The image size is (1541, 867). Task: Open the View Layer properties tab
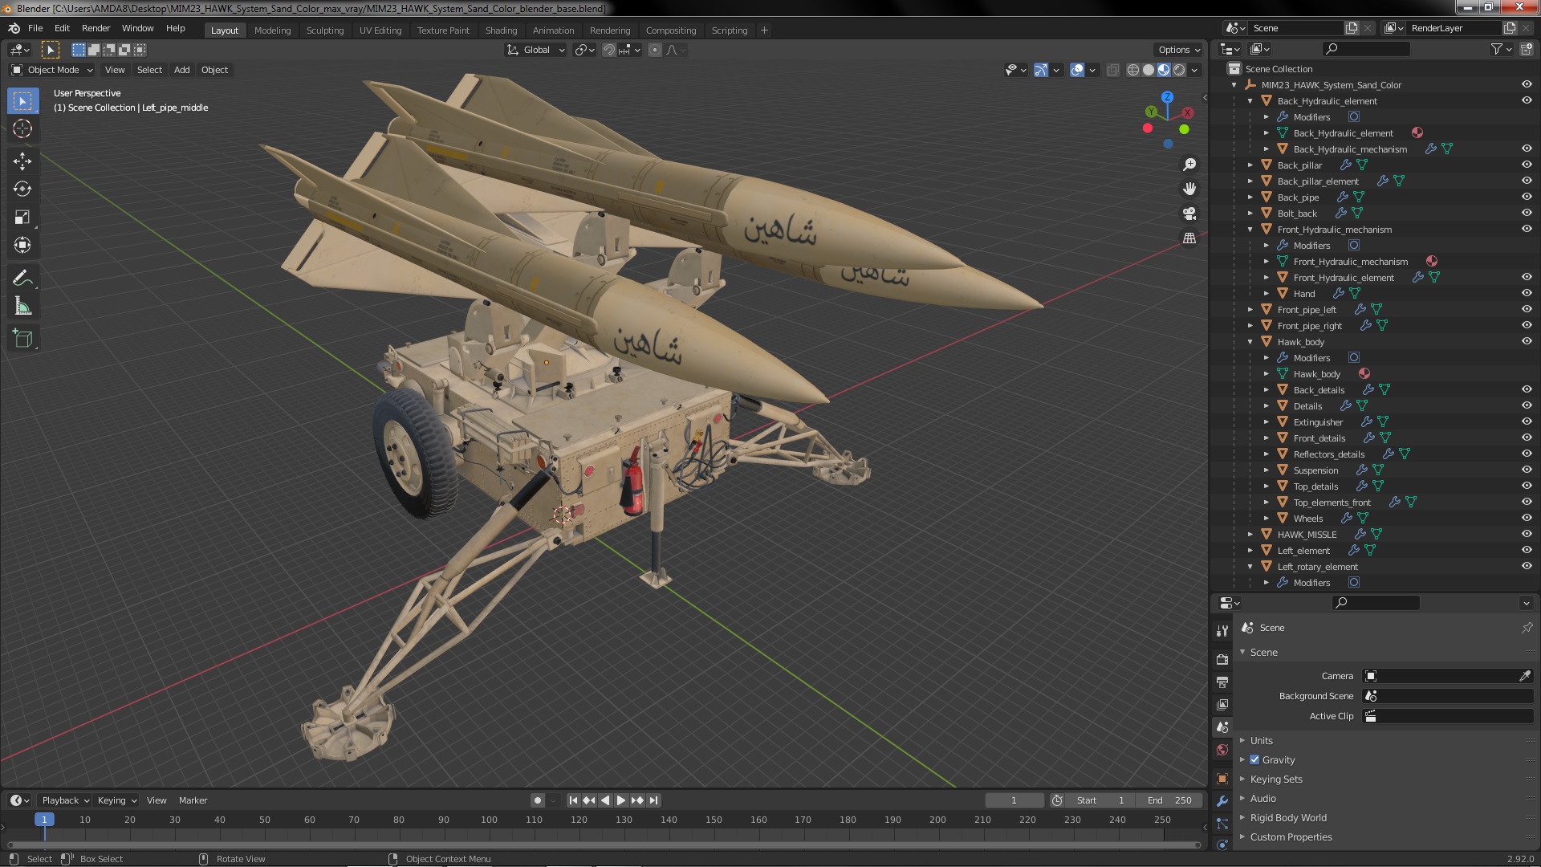point(1222,704)
